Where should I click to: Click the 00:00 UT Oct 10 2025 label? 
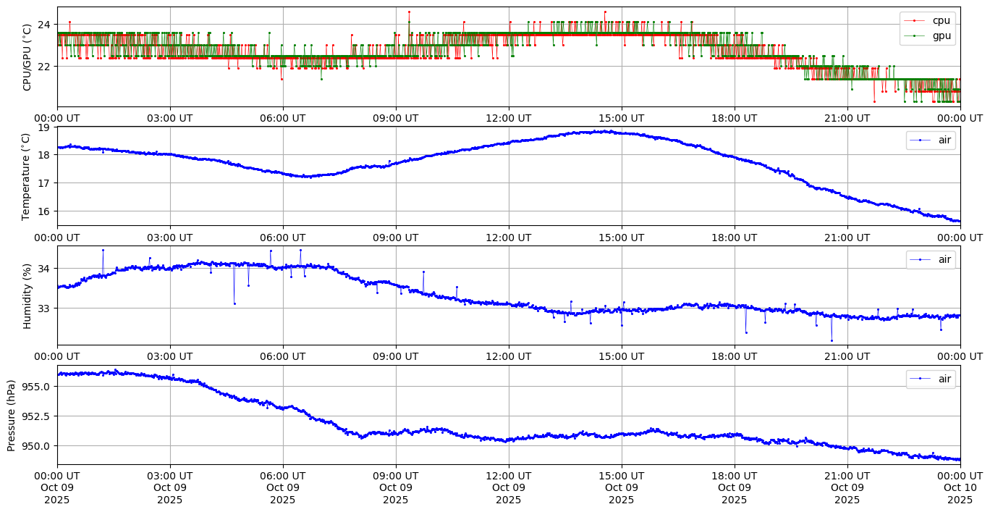pyautogui.click(x=960, y=487)
